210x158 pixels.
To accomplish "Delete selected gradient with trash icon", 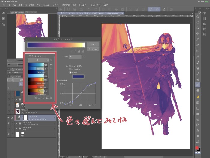I will (51, 98).
